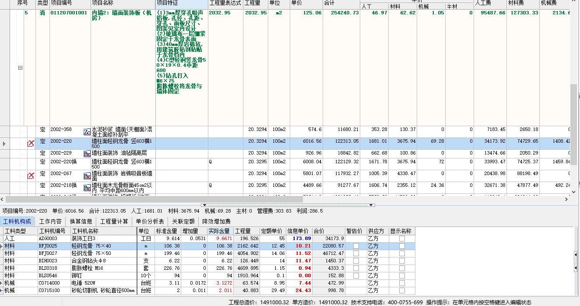Click the Bz icon on row 2002-229

click(87, 154)
